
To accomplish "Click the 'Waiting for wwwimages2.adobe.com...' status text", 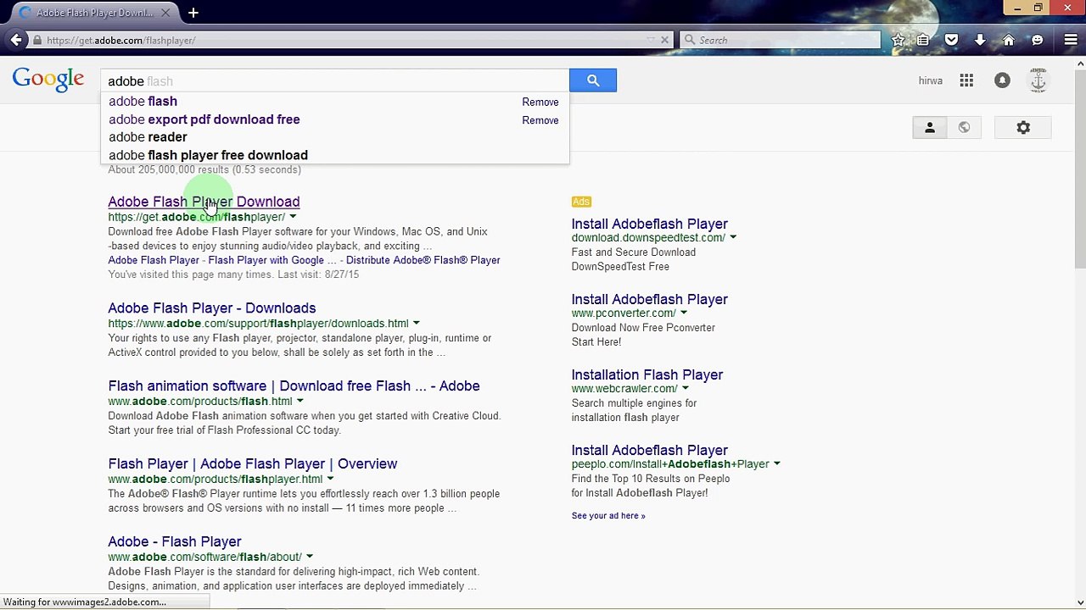I will point(85,602).
